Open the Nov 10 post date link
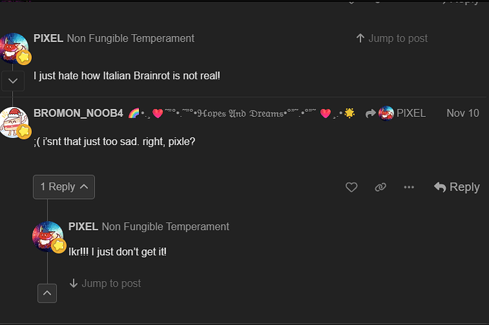The height and width of the screenshot is (325, 489). click(462, 113)
